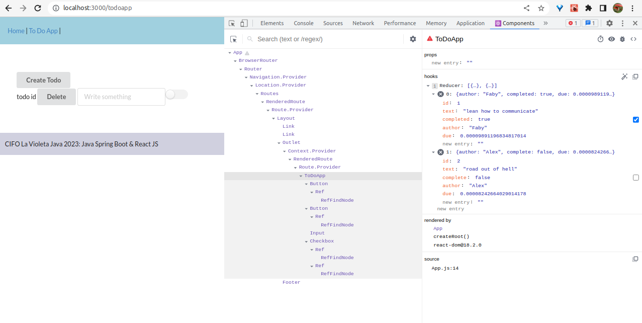Open the Console tab
Image resolution: width=642 pixels, height=323 pixels.
304,23
